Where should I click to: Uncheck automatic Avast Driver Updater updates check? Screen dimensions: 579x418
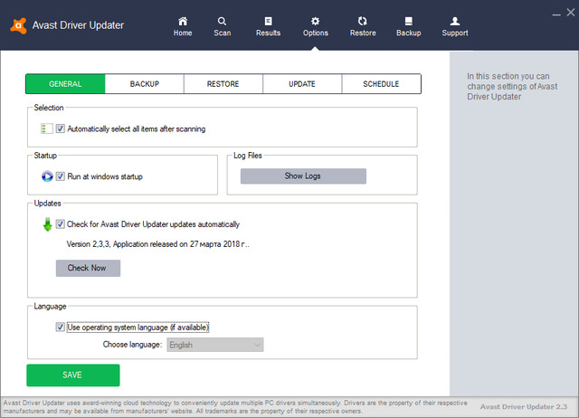coord(61,223)
